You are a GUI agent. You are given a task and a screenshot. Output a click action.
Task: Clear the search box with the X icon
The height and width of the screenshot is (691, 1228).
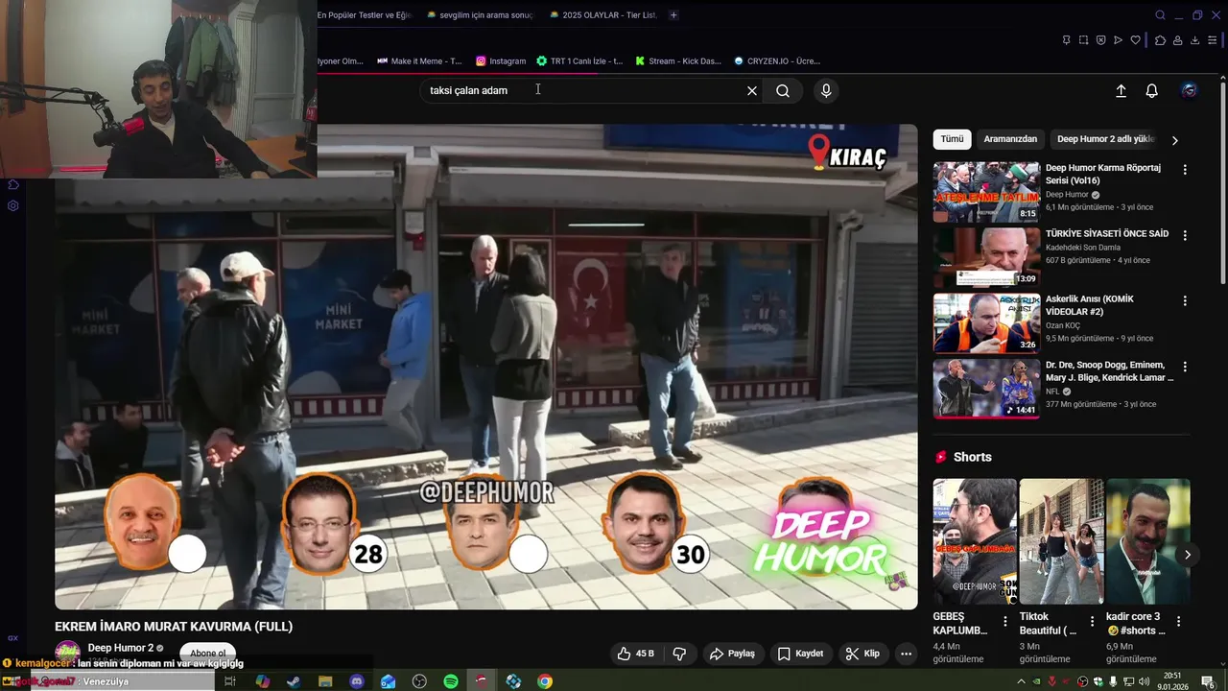coord(752,90)
